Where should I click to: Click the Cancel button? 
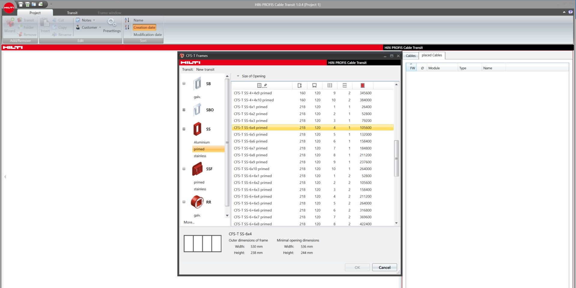coord(384,267)
